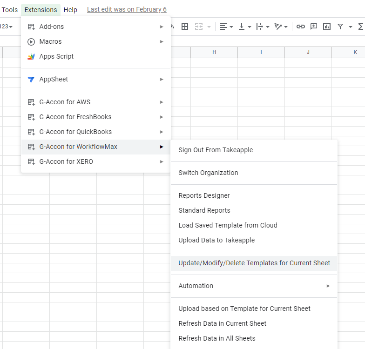Click the AppSheet blue icon
Image resolution: width=365 pixels, height=349 pixels.
pyautogui.click(x=31, y=79)
